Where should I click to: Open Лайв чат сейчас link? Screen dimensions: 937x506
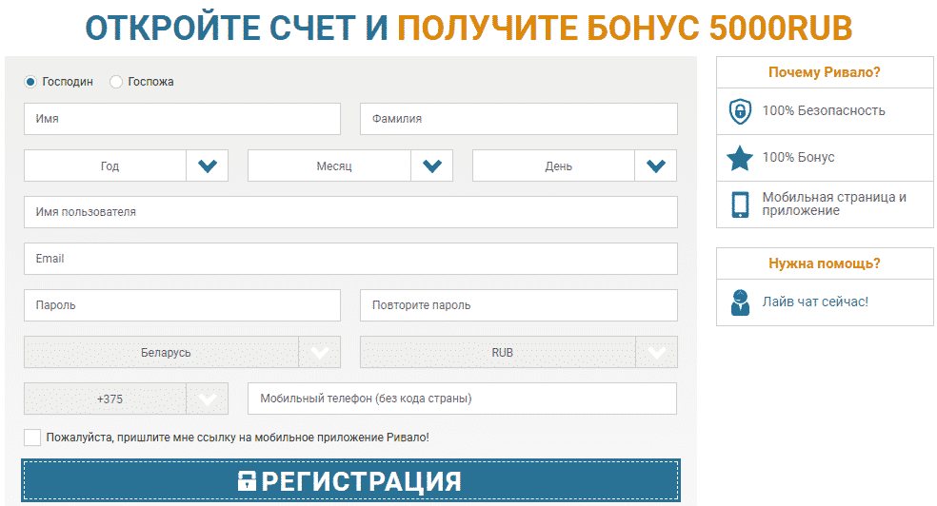point(814,302)
